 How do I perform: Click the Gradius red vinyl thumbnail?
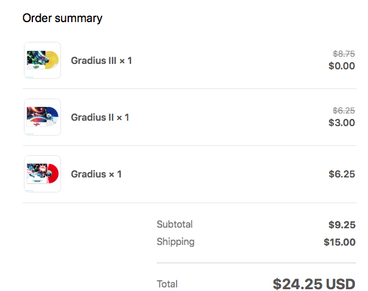click(42, 174)
